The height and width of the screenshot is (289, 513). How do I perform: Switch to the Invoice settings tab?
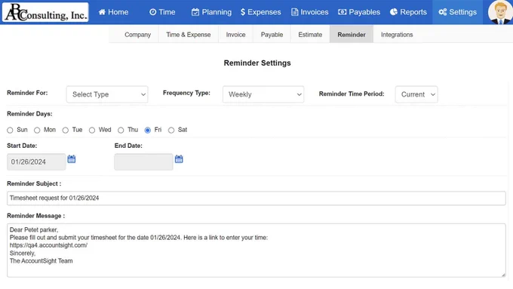[235, 35]
